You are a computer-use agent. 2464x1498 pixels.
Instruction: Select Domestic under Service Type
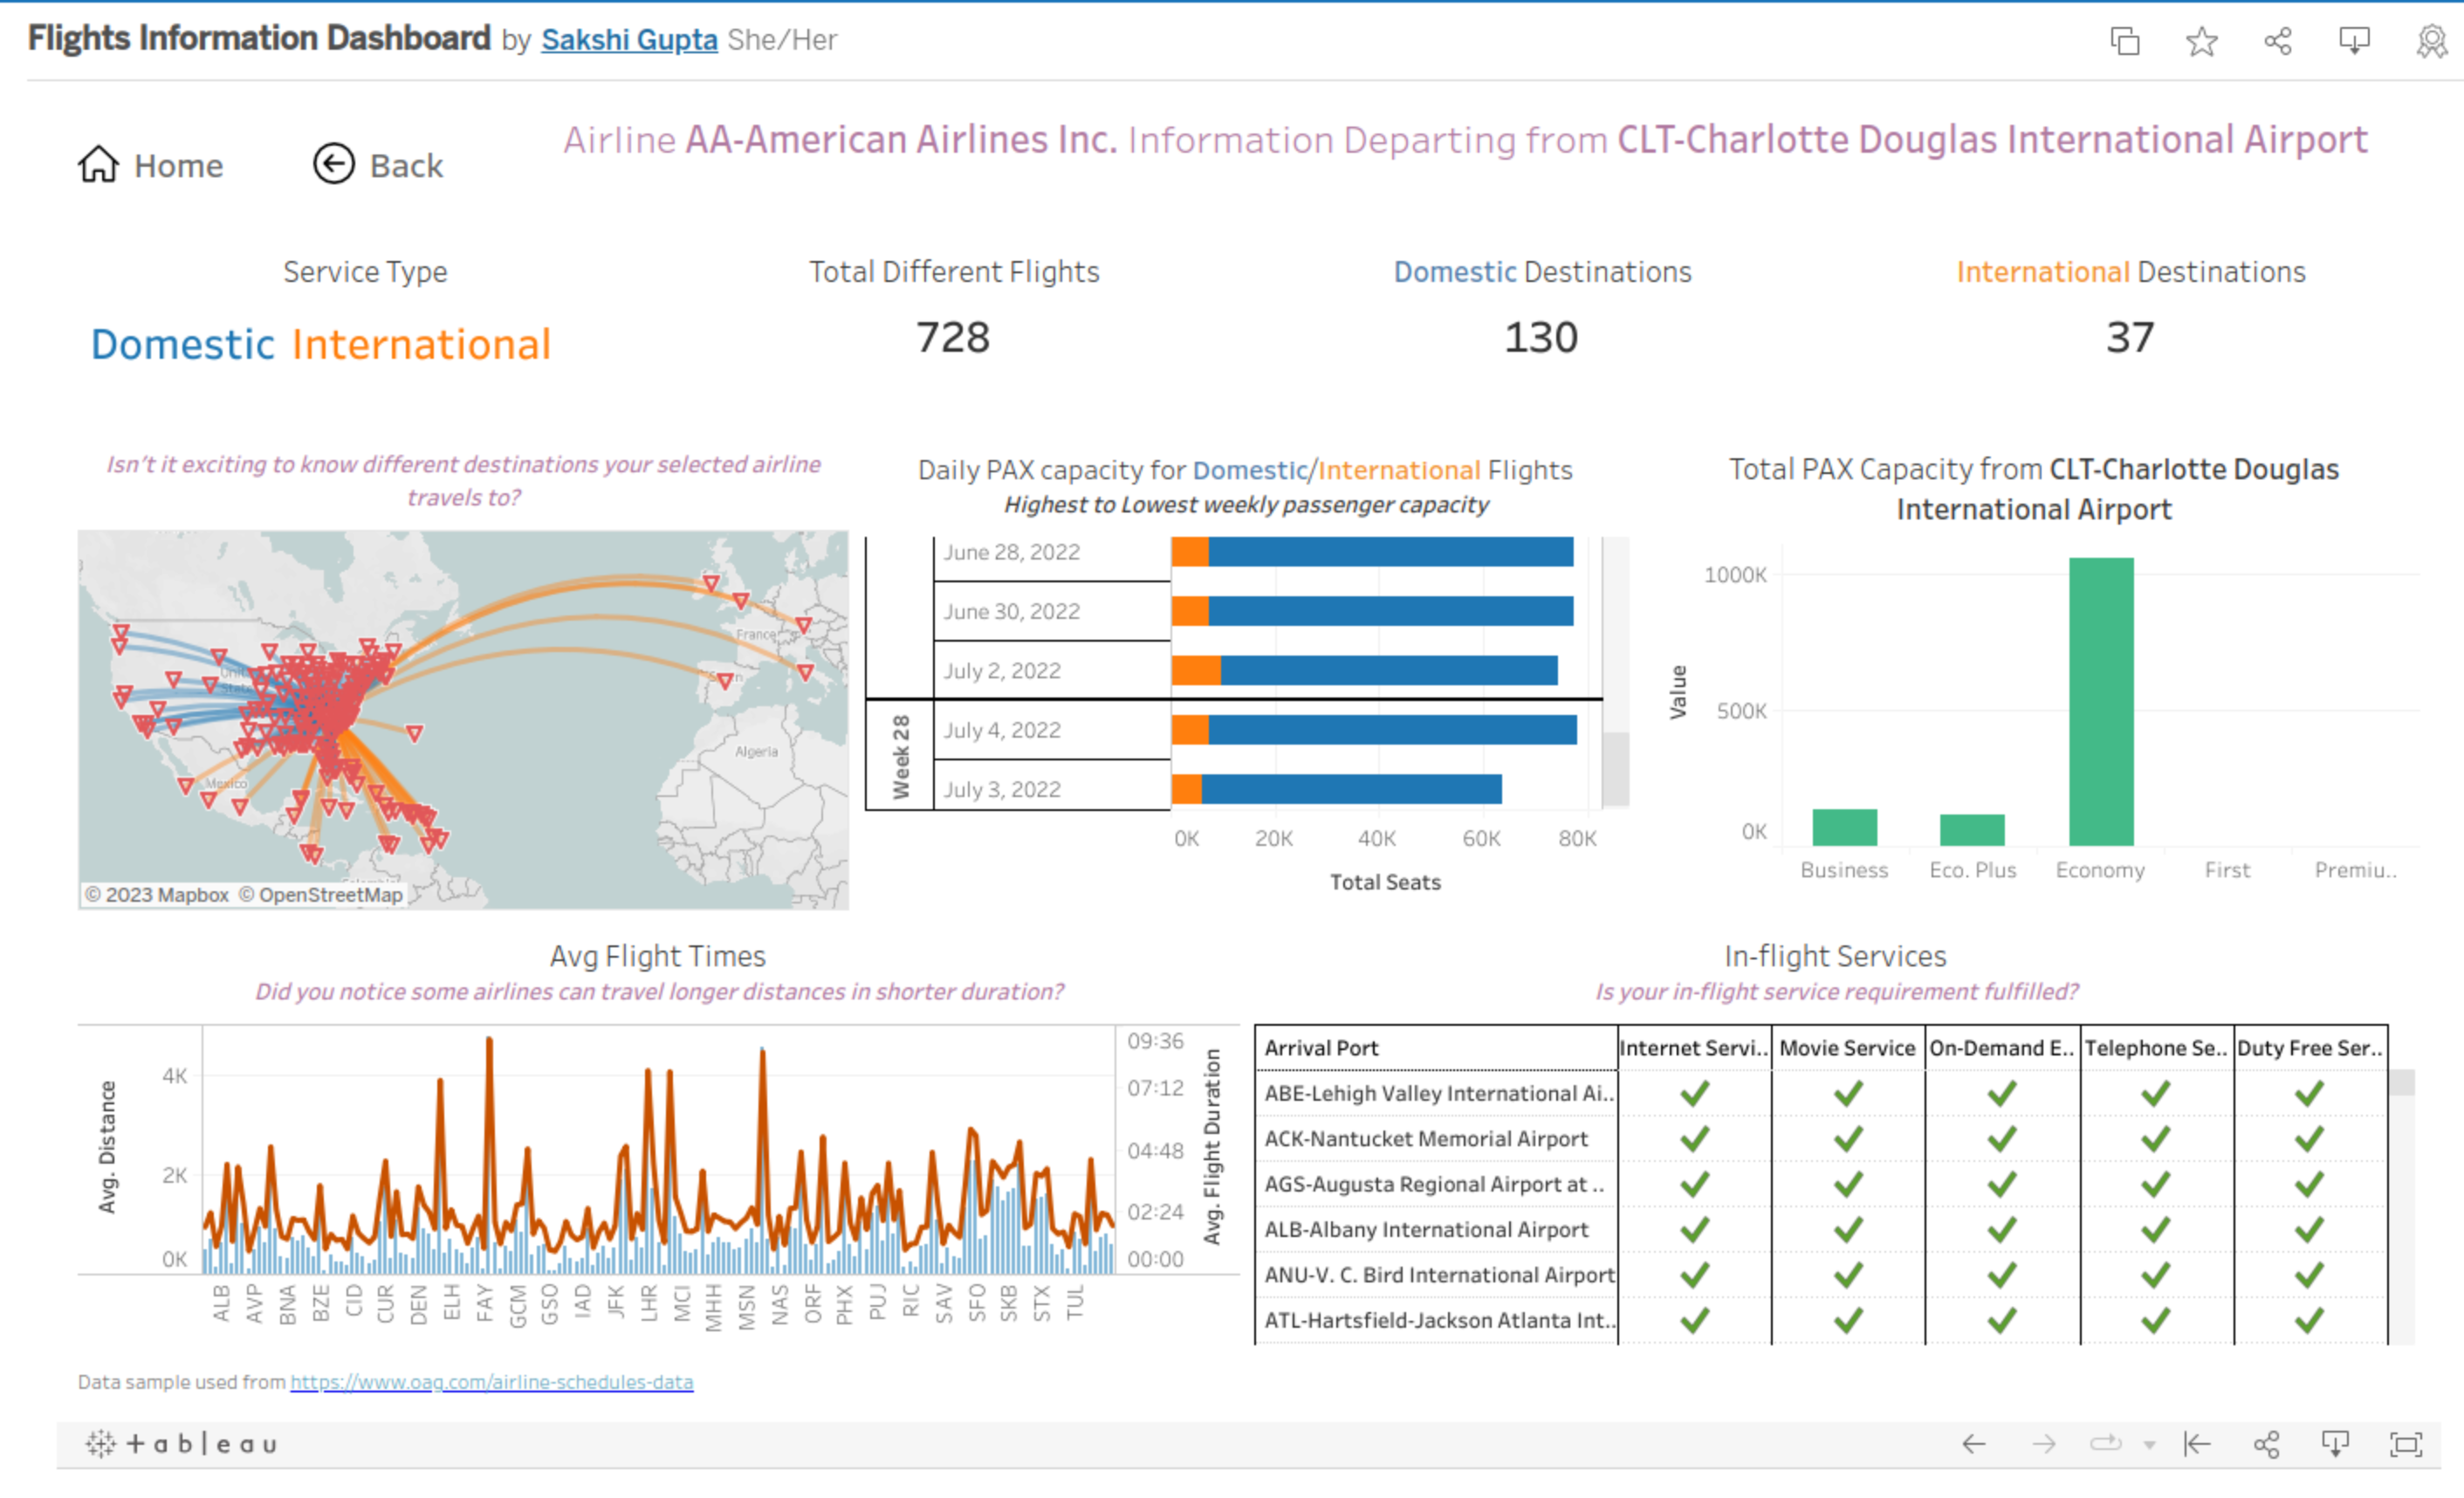pyautogui.click(x=182, y=344)
